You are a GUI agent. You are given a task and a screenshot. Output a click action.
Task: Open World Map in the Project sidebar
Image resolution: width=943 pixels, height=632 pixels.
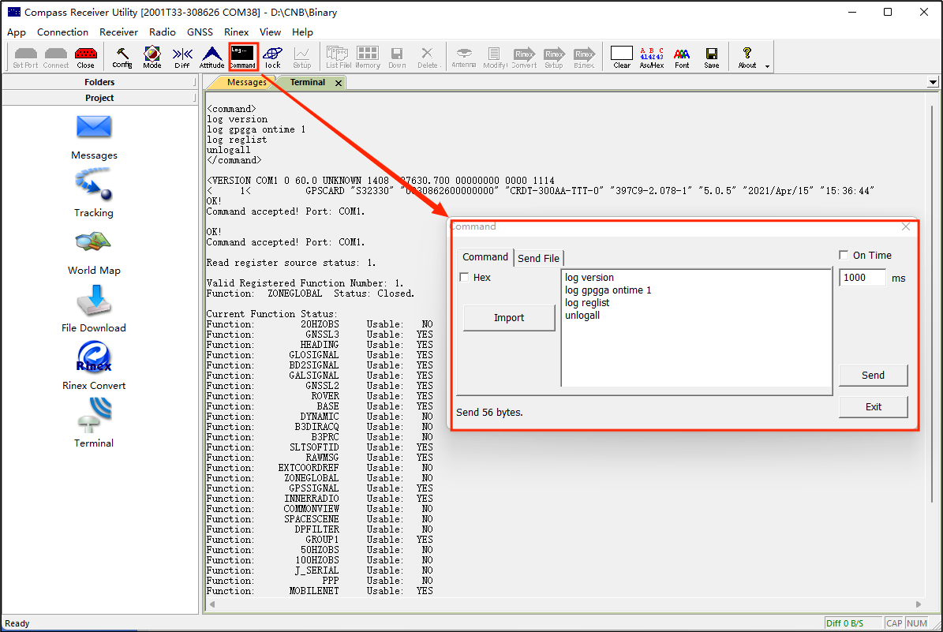tap(94, 252)
